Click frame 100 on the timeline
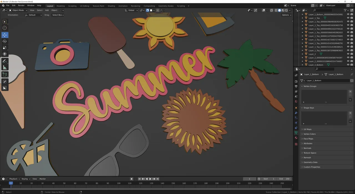Screen dimensions: 355x194 [119, 183]
